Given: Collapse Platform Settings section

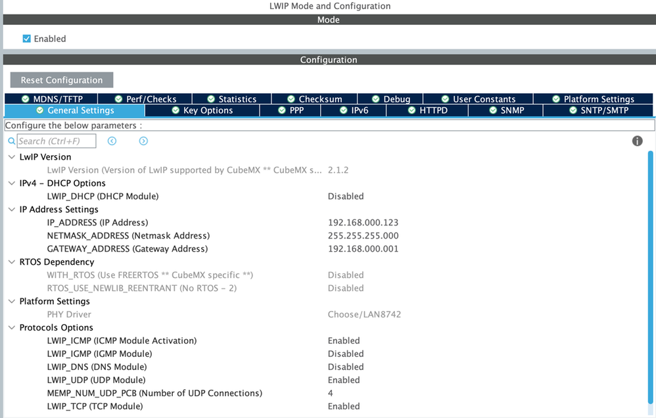Looking at the screenshot, I should point(12,301).
